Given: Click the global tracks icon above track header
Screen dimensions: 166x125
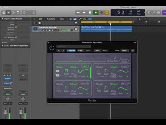Looking at the screenshot, I should point(76,23).
